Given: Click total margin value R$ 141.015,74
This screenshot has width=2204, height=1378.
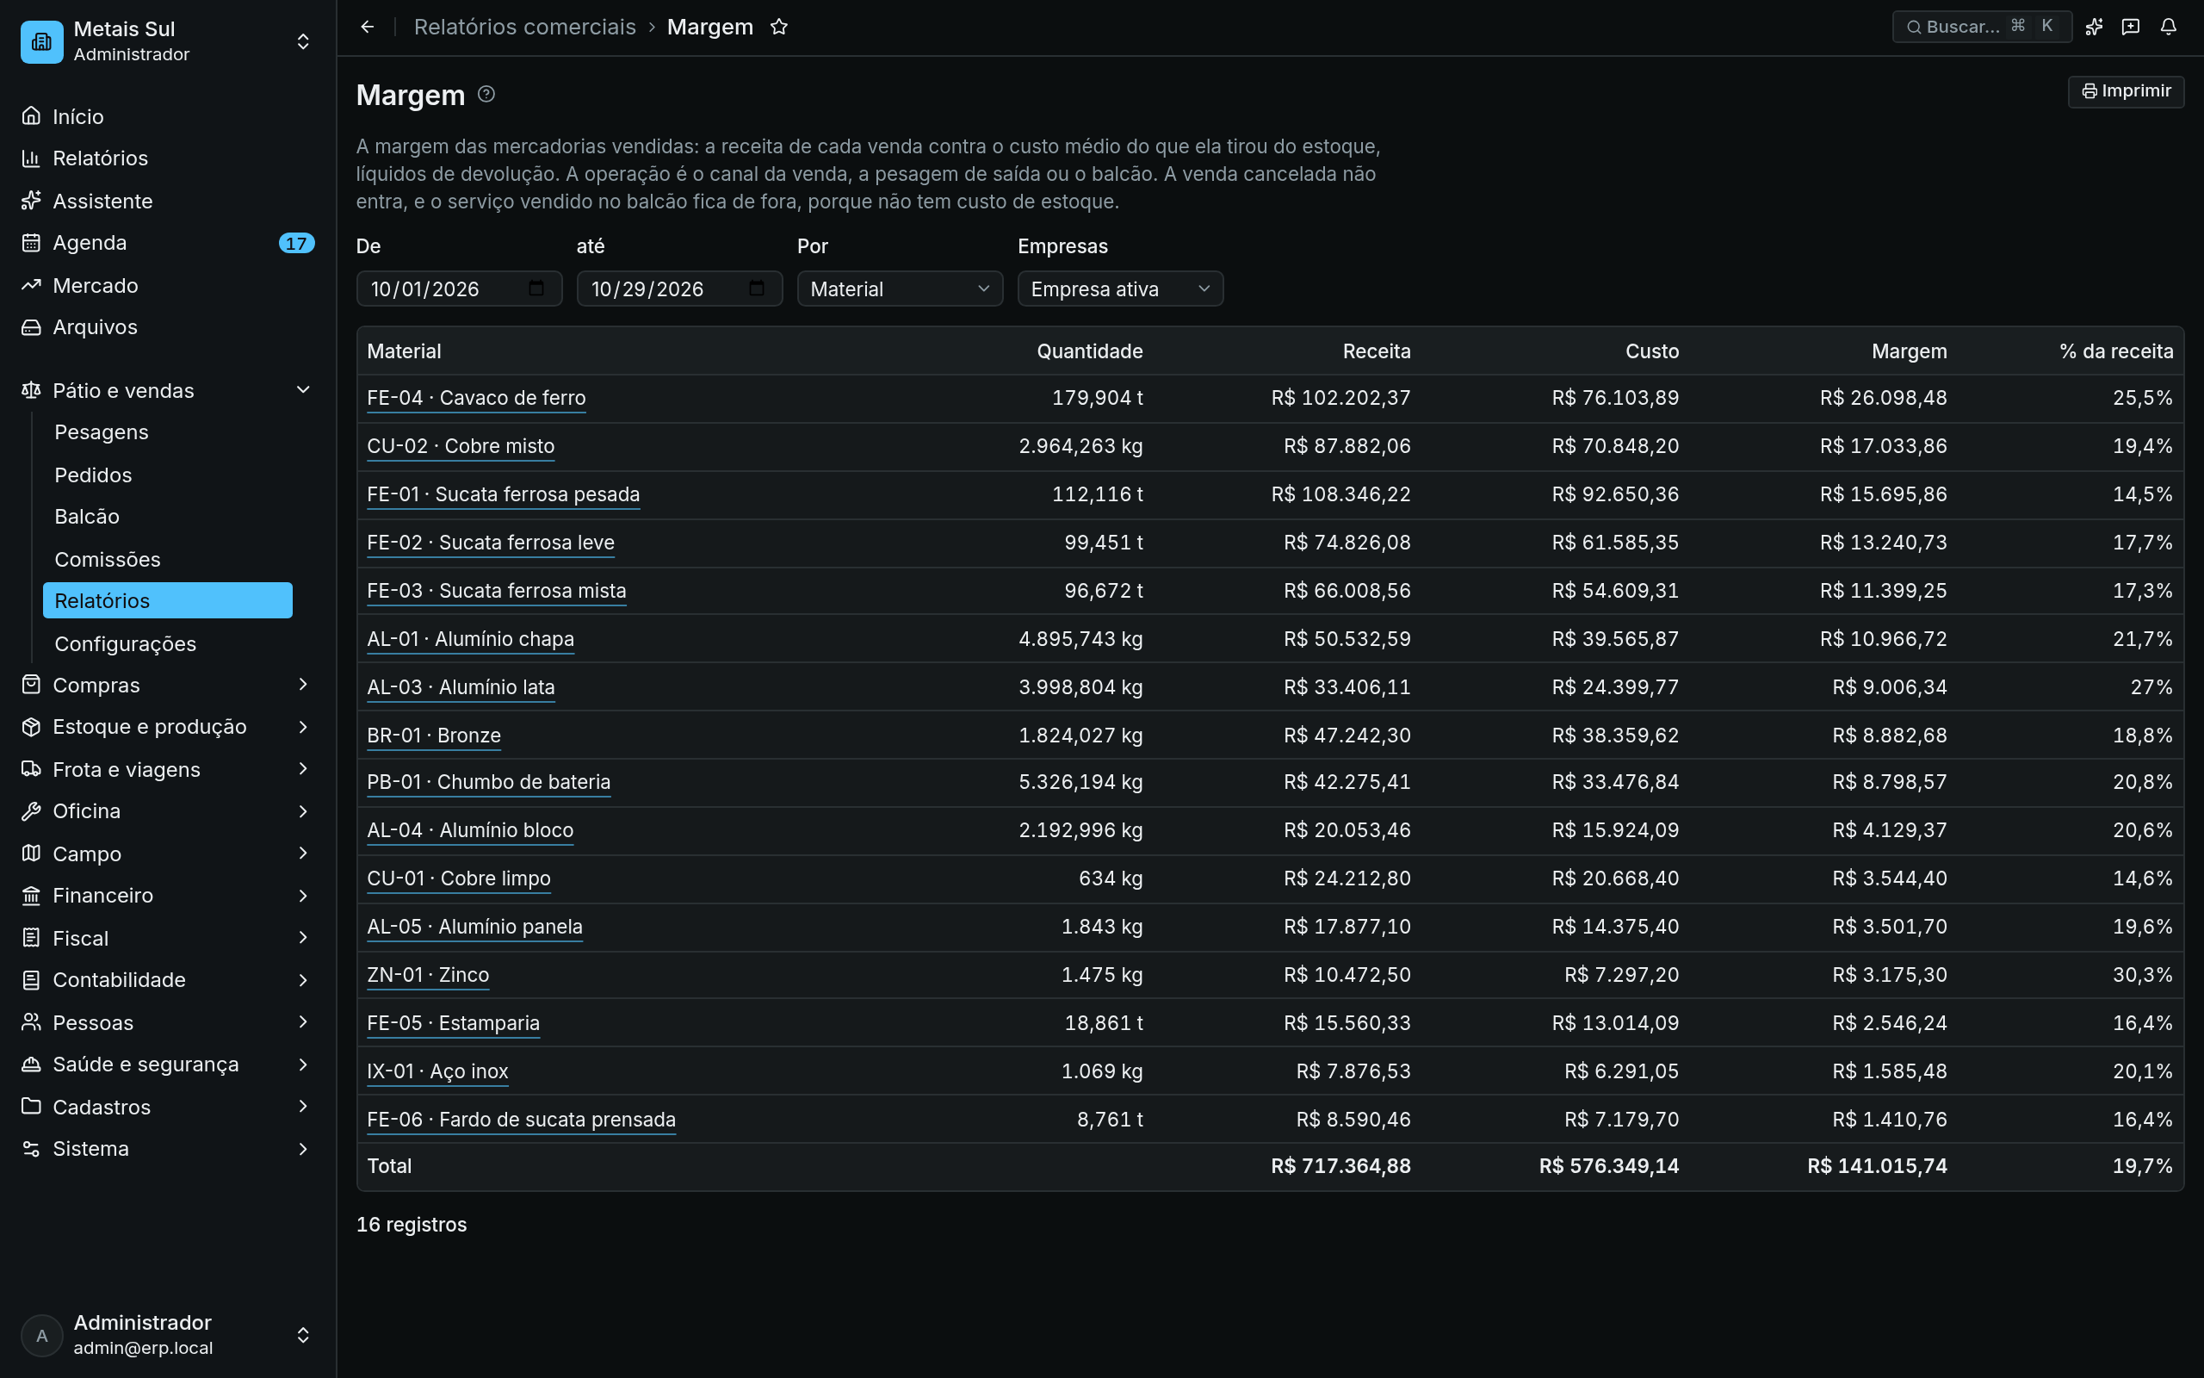Looking at the screenshot, I should coord(1877,1165).
